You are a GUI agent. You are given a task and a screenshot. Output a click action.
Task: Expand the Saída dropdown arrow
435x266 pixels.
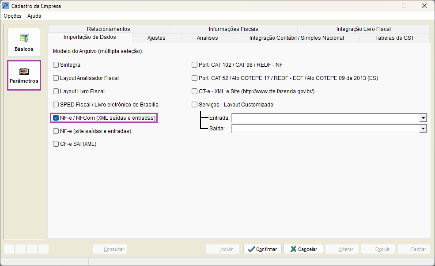point(423,129)
